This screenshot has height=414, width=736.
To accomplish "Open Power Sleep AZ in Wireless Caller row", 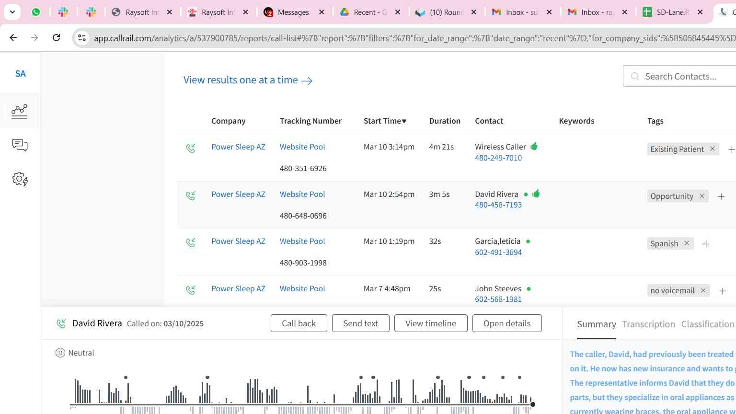I will (x=238, y=147).
